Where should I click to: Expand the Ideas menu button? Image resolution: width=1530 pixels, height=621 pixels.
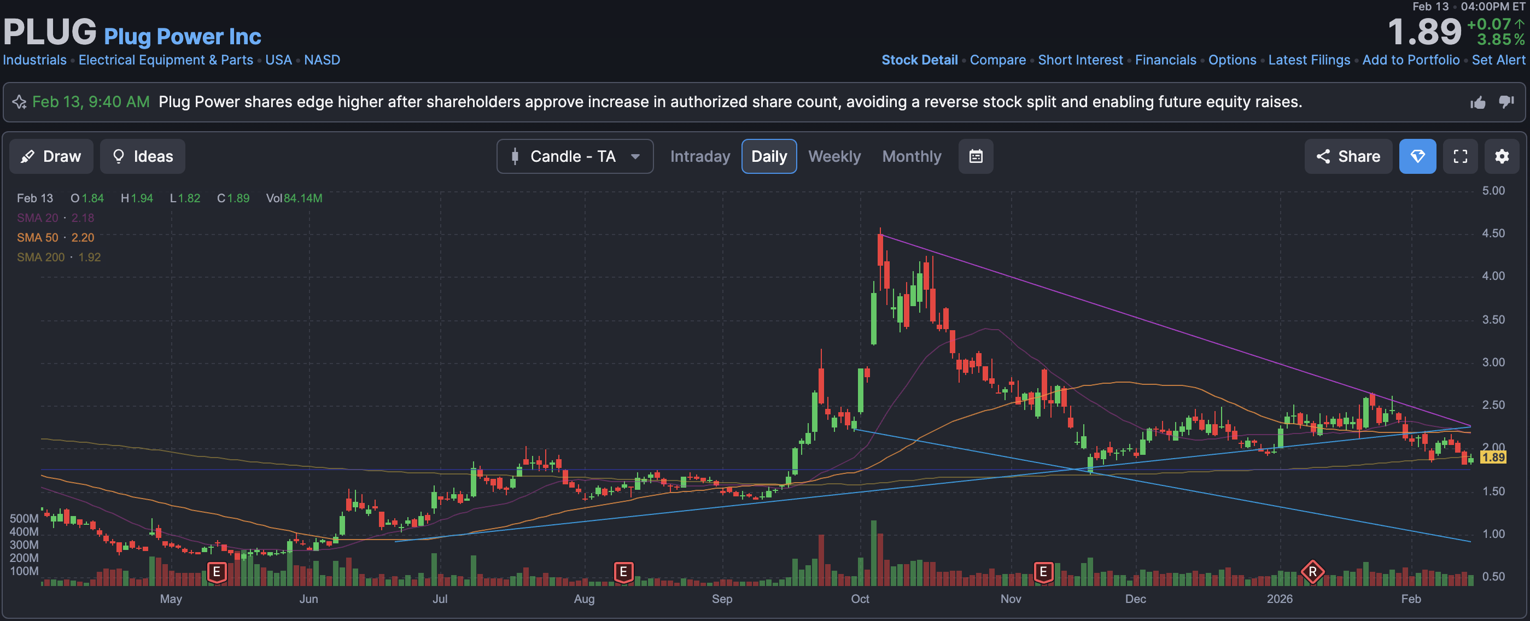coord(143,157)
